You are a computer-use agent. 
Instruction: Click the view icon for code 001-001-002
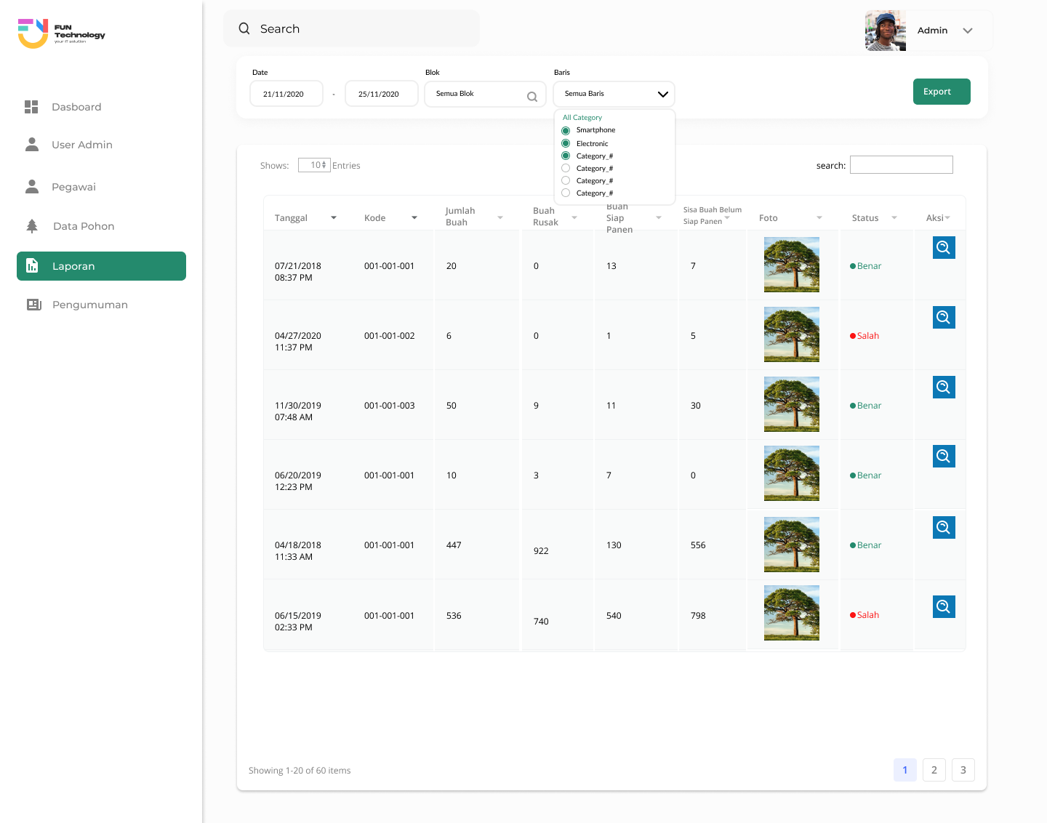[x=944, y=318]
